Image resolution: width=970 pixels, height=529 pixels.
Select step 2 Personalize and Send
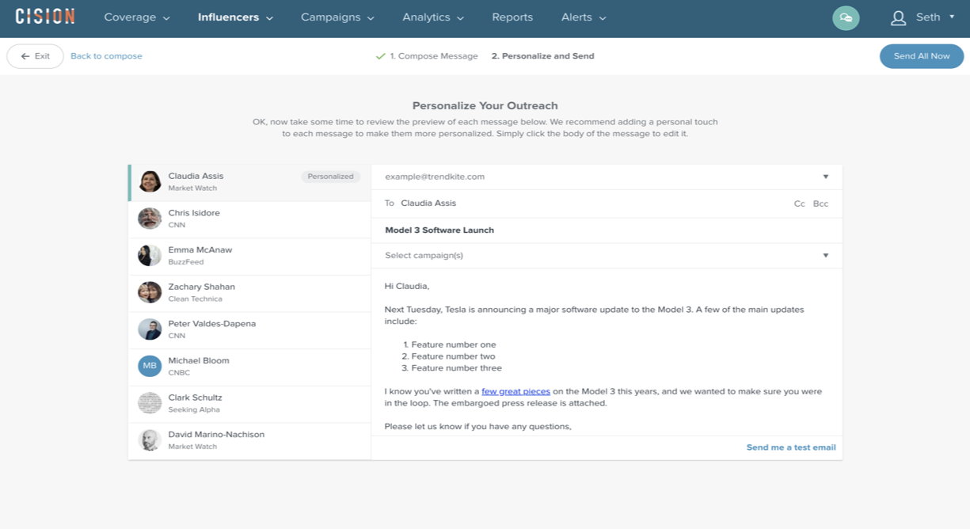coord(542,56)
